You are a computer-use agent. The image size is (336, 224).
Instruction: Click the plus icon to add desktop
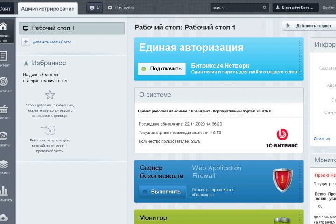[26, 42]
